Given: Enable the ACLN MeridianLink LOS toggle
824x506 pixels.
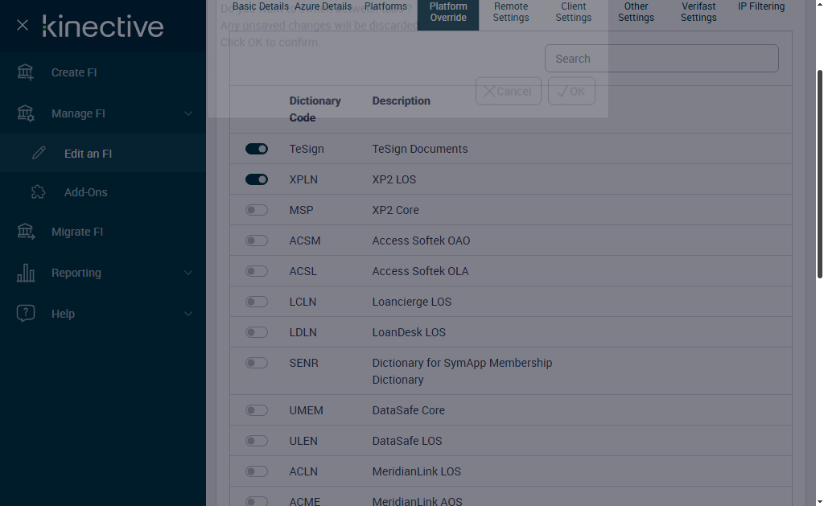Looking at the screenshot, I should 257,471.
